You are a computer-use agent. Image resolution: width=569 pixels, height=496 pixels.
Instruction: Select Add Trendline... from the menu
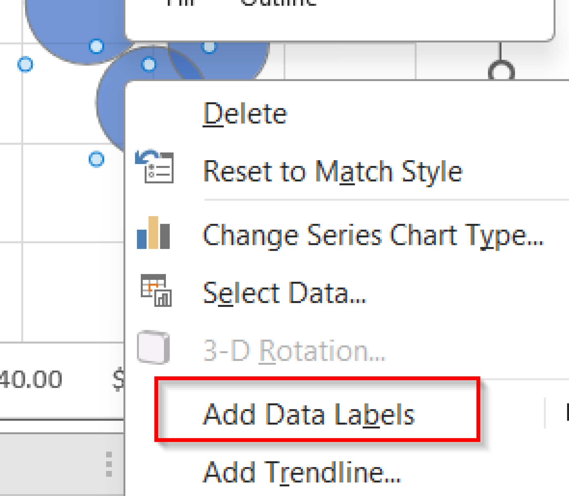[x=302, y=472]
